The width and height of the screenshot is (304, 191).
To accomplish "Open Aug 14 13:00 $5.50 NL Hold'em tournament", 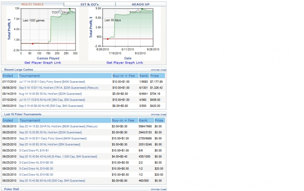I will tap(50, 94).
